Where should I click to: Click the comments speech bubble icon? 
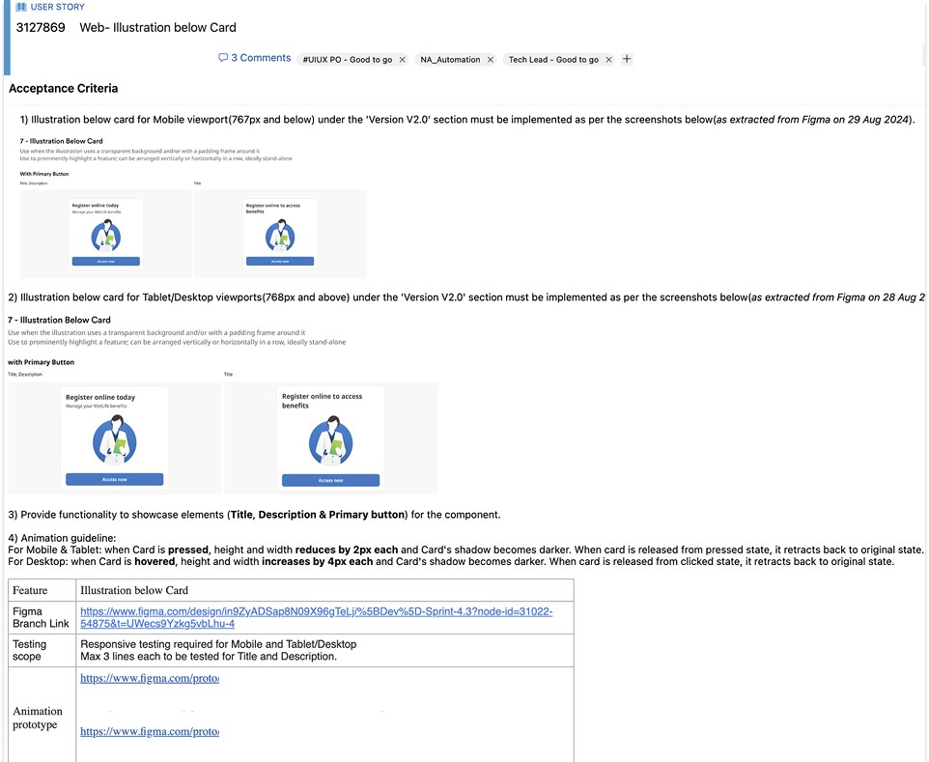(223, 58)
